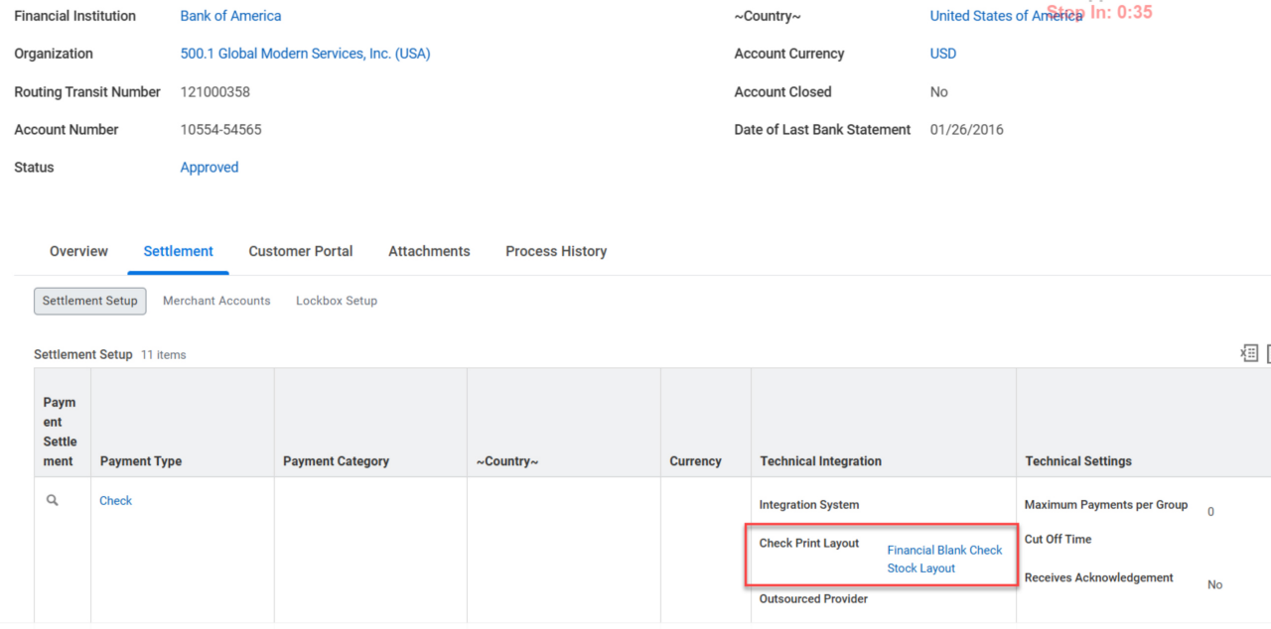Screen dimensions: 1271x629
Task: Click the magnifier icon in Check row
Action: (x=53, y=501)
